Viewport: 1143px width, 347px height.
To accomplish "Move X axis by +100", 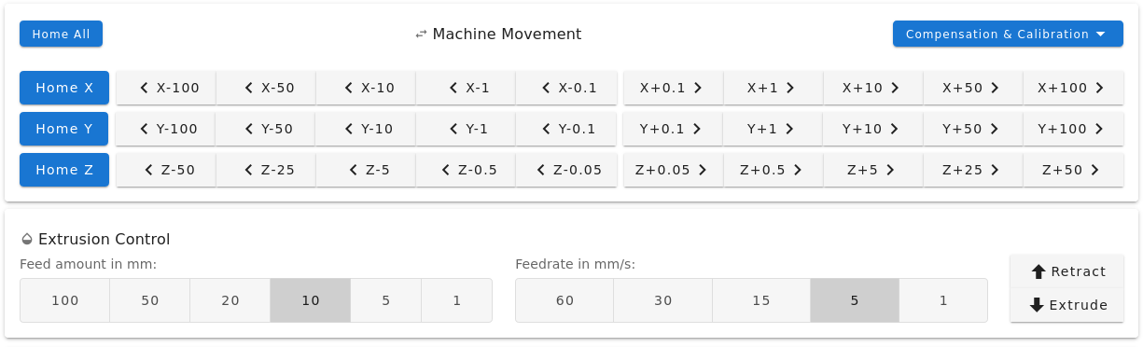I will 1073,88.
